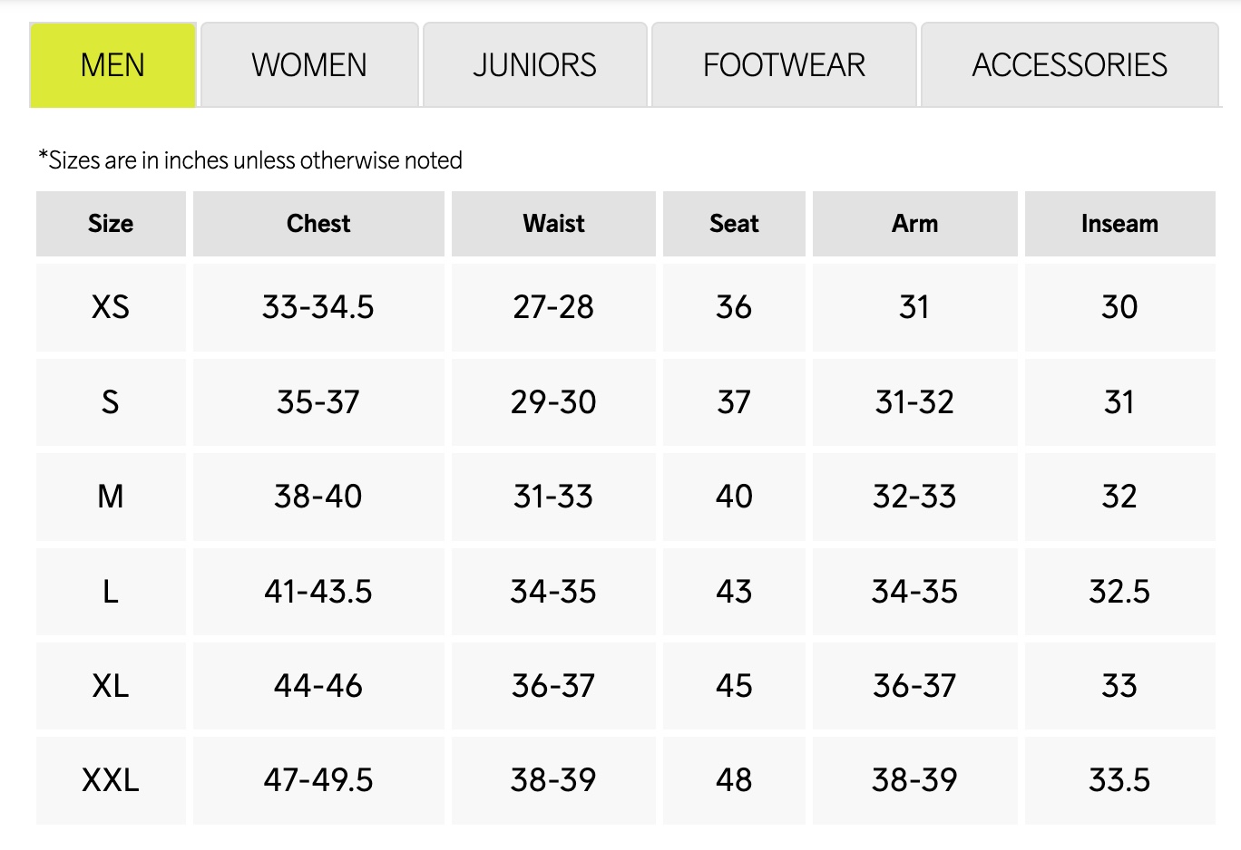Image resolution: width=1241 pixels, height=850 pixels.
Task: Select the S size cell
Action: (x=111, y=402)
